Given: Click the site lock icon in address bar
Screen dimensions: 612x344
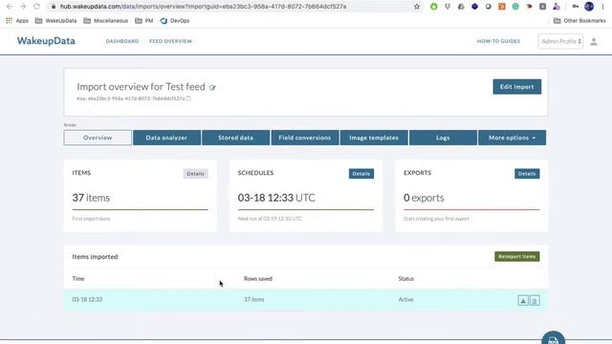Looking at the screenshot, I should (54, 7).
